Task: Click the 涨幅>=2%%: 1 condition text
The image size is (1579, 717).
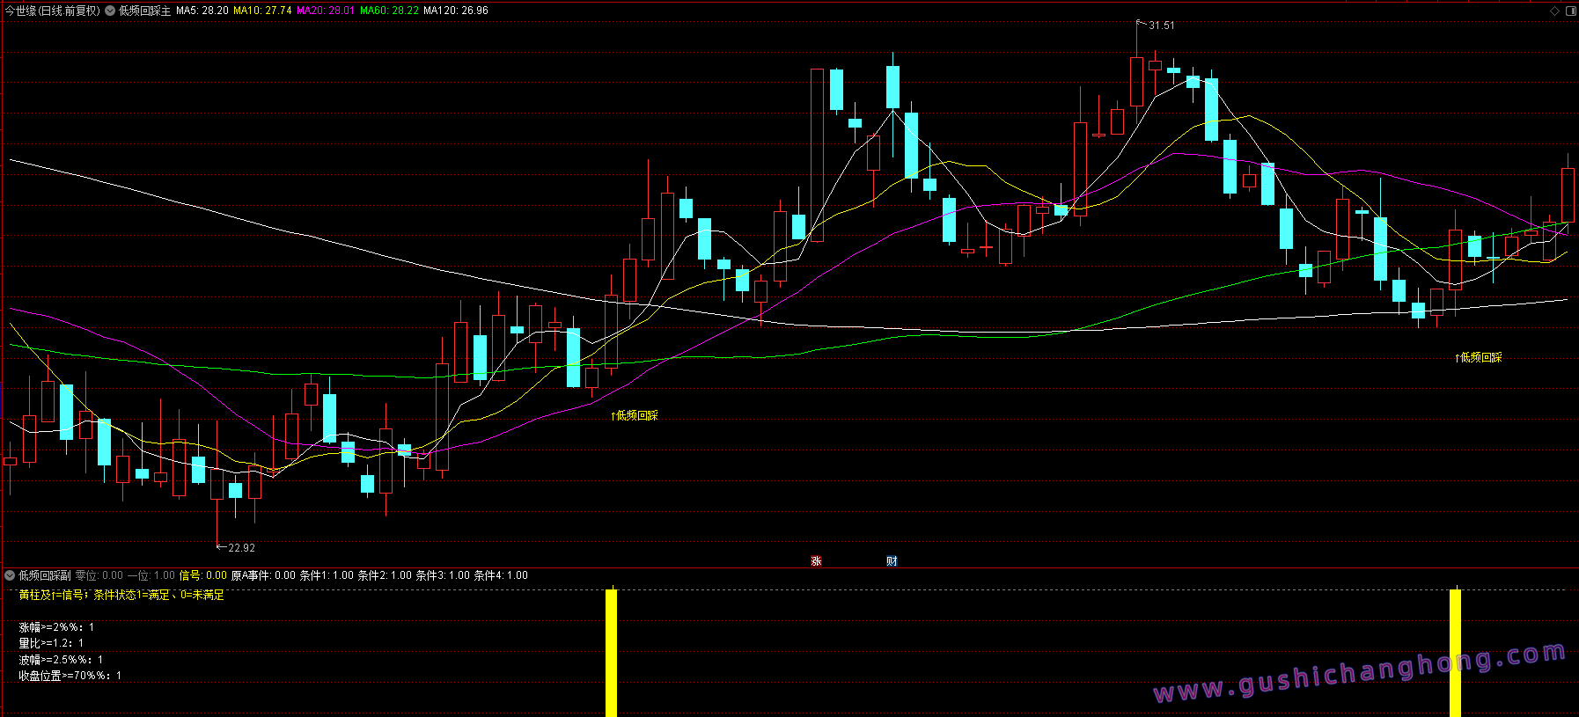Action: coord(56,627)
